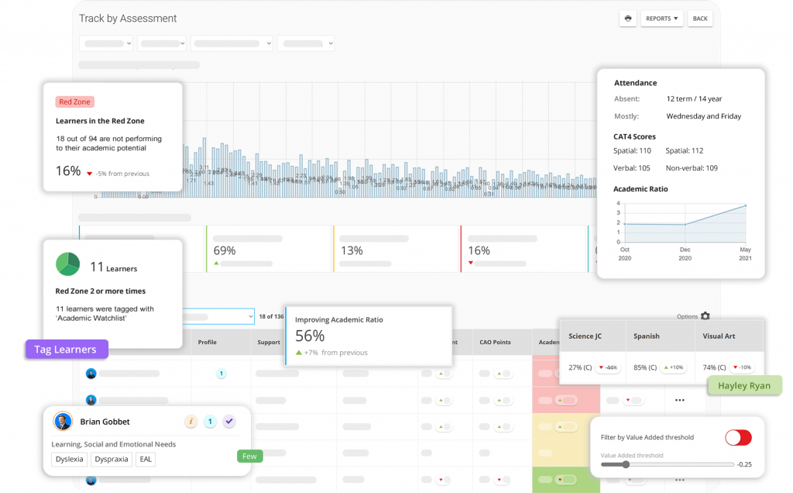Click the pie chart icon on 11 Learners card

click(67, 264)
